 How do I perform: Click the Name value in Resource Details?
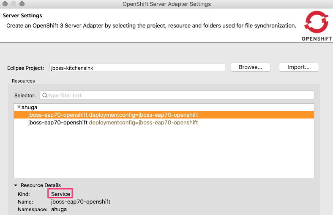click(81, 201)
